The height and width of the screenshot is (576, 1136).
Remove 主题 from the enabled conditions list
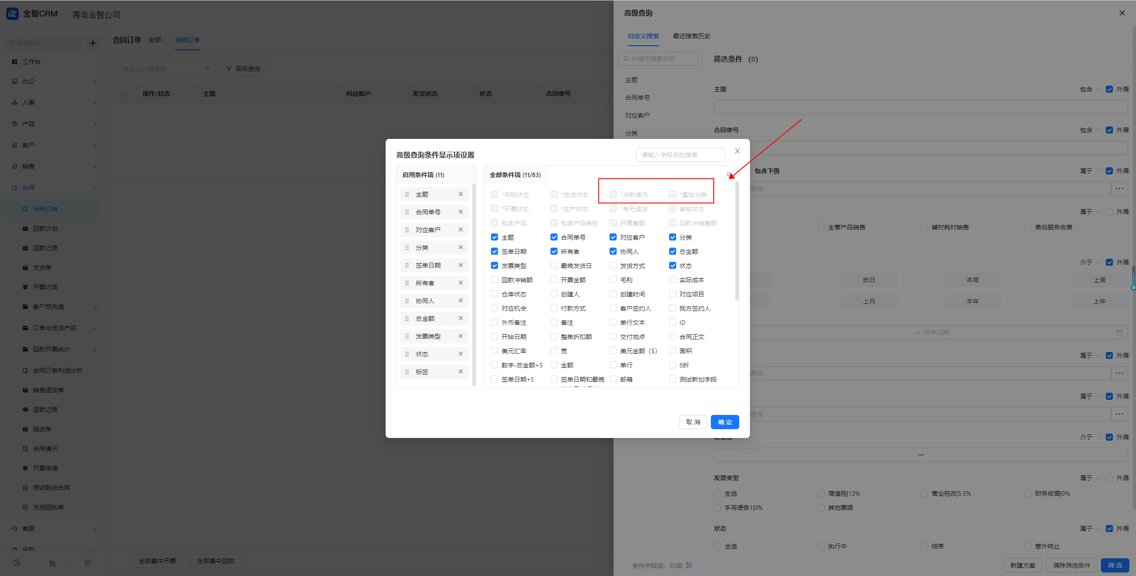click(461, 194)
